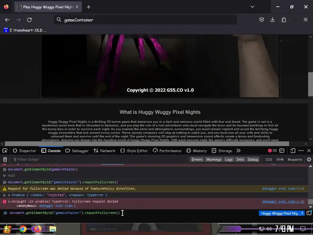Click the Request for fullscreen was denied warning
The height and width of the screenshot is (235, 313).
[72, 188]
